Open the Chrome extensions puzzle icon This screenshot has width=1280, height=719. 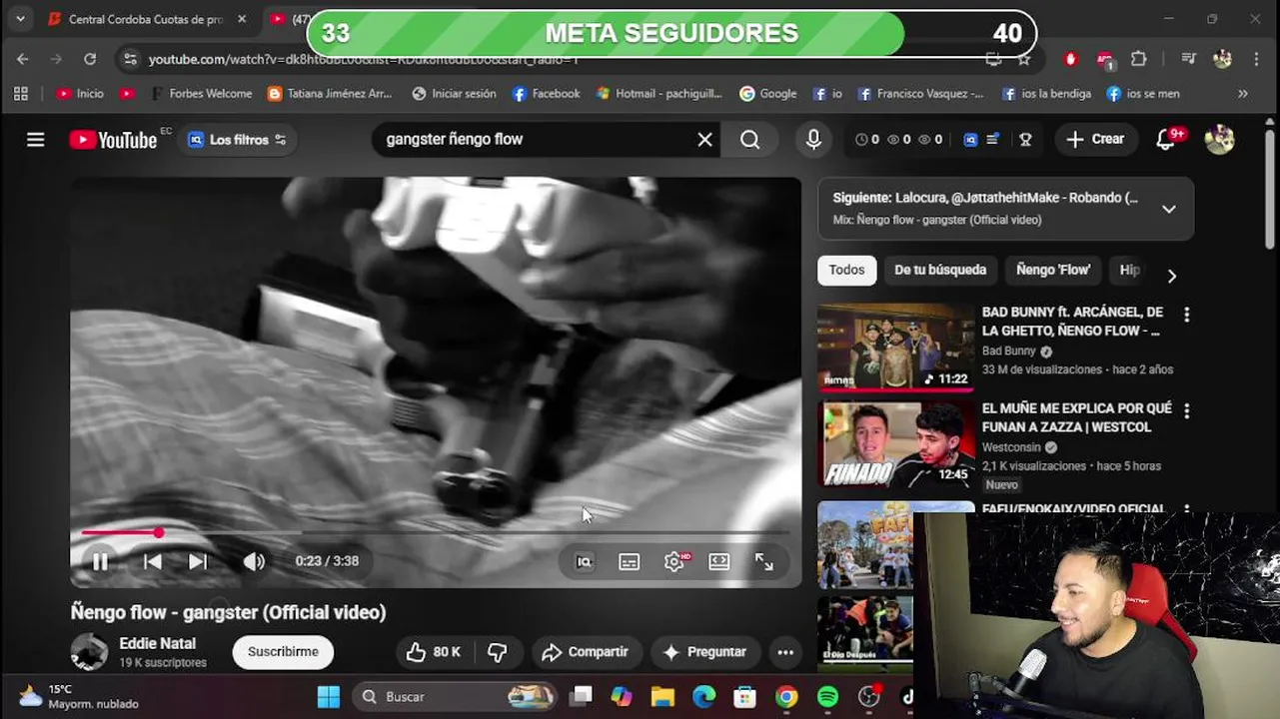(1138, 60)
